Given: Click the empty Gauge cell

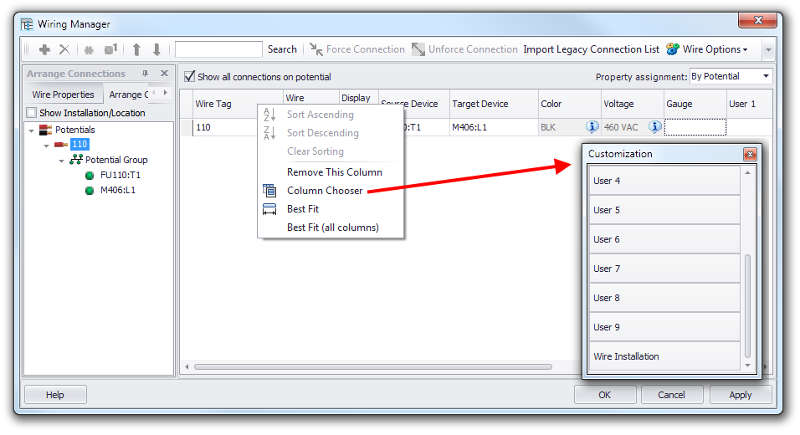Looking at the screenshot, I should coord(695,127).
